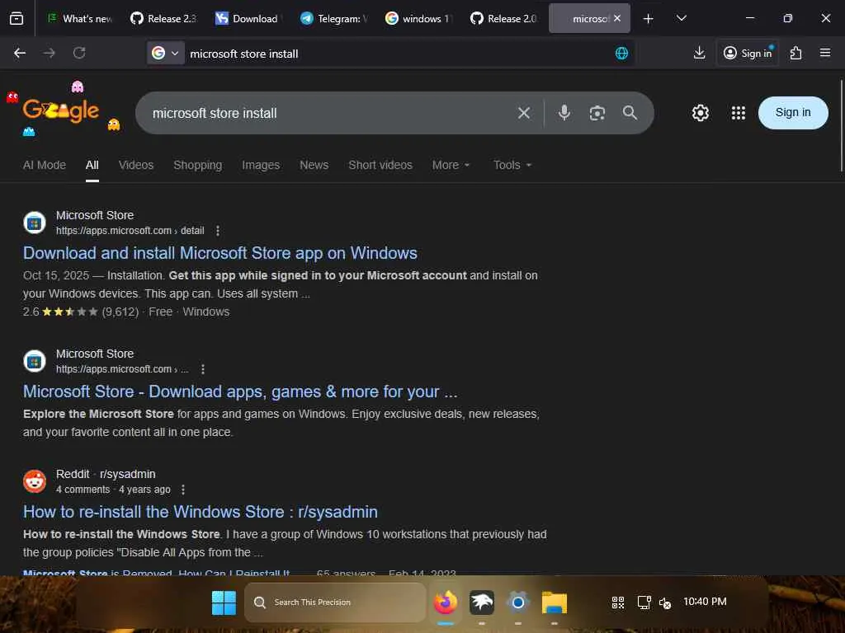845x633 pixels.
Task: Open the display tray icon
Action: (x=644, y=603)
